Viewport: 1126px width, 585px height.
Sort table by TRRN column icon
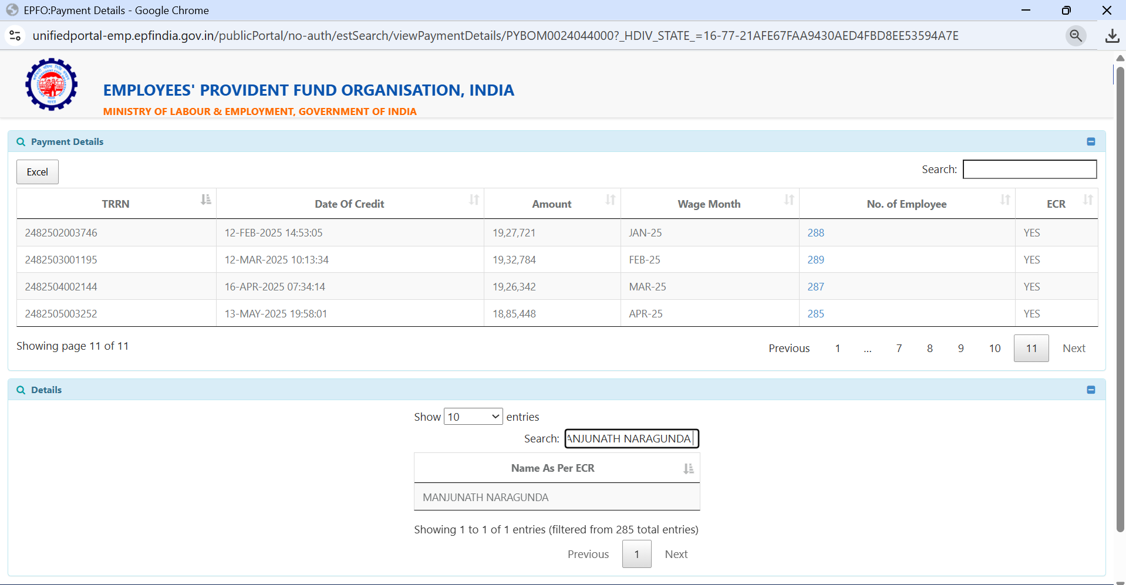coord(205,200)
